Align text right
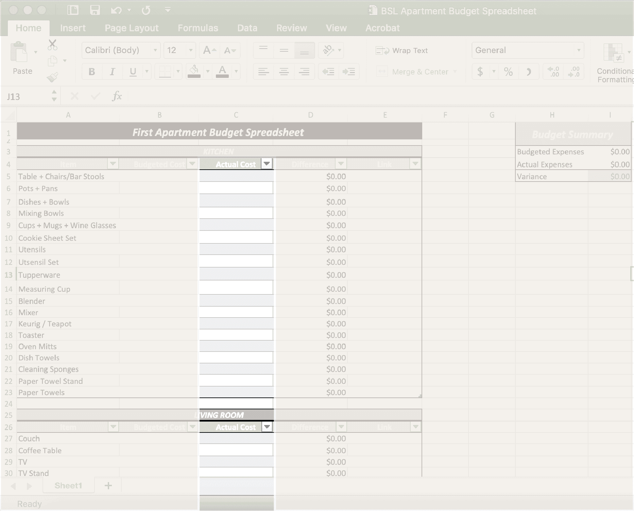Viewport: 634px width, 511px height. 304,72
